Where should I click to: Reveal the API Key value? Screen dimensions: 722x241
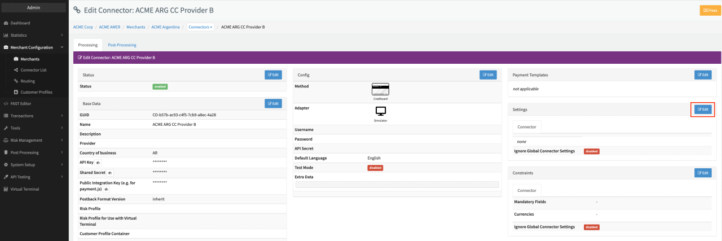[x=98, y=163]
